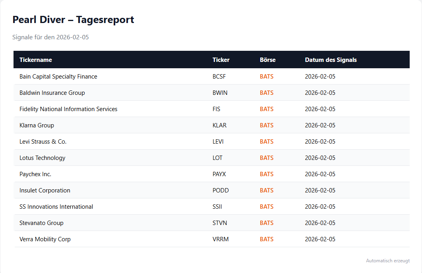
Task: Click BATS in the Verra Mobility row
Action: 267,239
